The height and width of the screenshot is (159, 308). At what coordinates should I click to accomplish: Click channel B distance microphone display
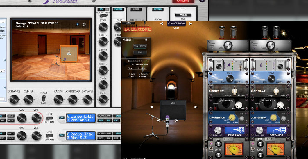[276, 130]
